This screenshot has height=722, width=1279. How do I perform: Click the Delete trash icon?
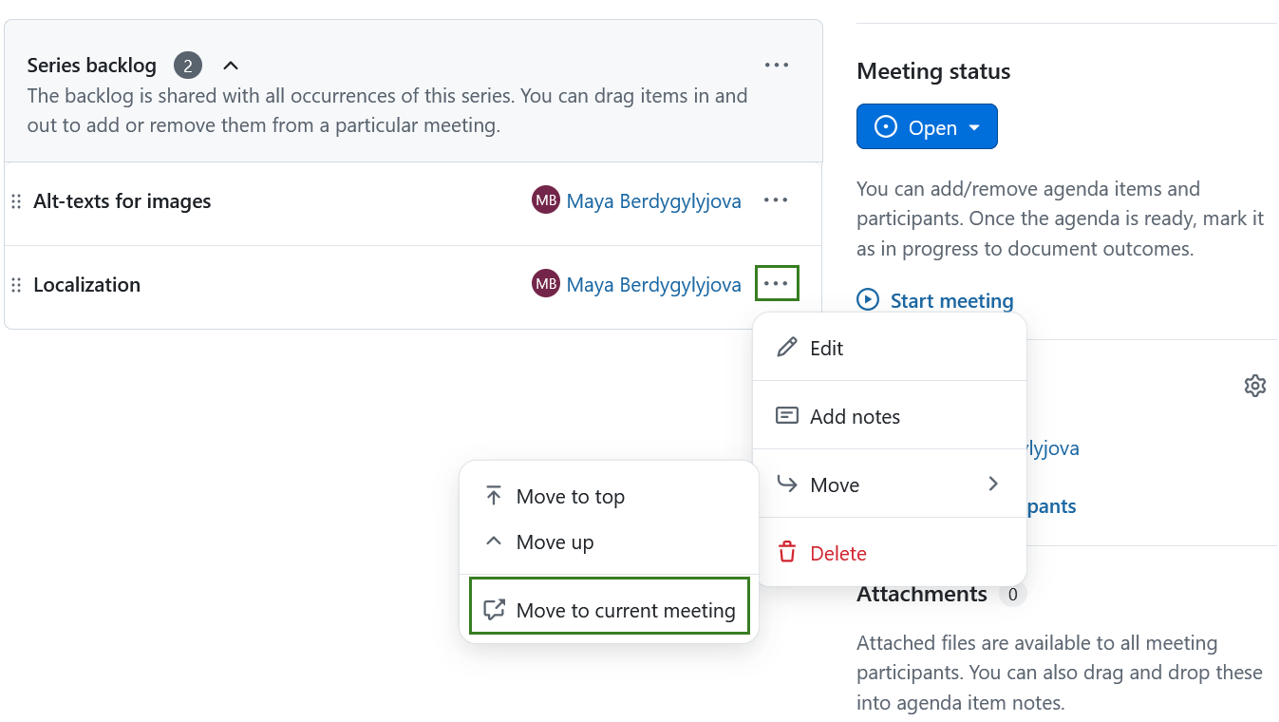[x=787, y=552]
